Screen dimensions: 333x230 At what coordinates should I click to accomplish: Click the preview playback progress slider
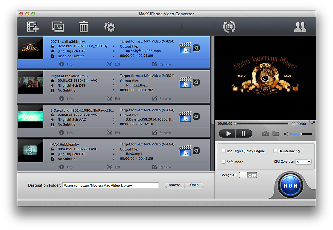coord(261,123)
